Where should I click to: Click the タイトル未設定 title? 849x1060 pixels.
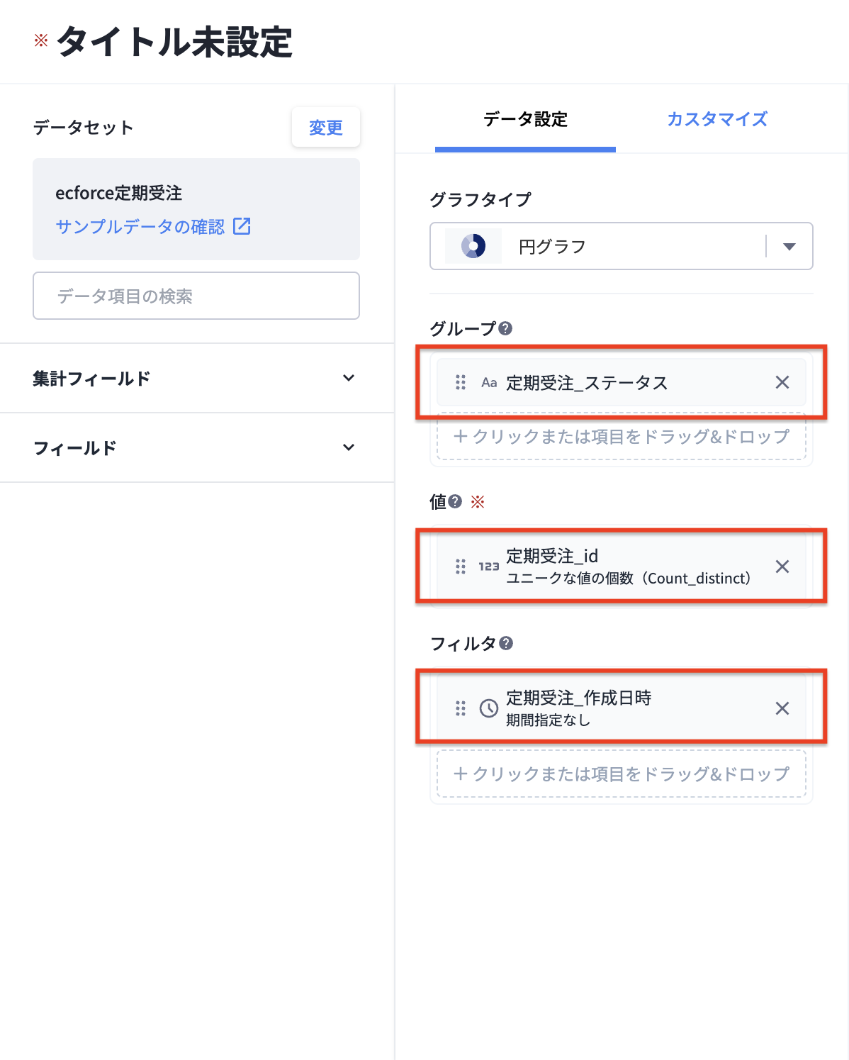point(174,42)
